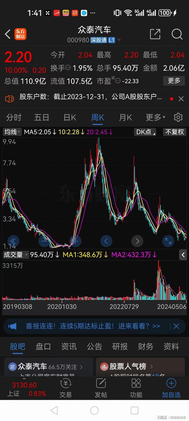The image size is (189, 421).
Task: Zoom in chart with plus button
Action: click(75, 241)
